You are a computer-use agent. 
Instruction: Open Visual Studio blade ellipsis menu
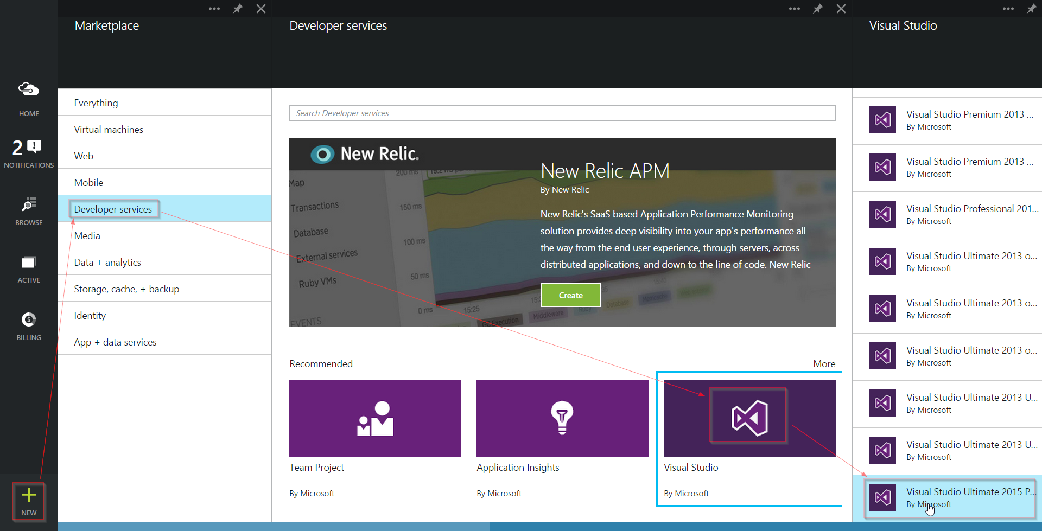1008,9
